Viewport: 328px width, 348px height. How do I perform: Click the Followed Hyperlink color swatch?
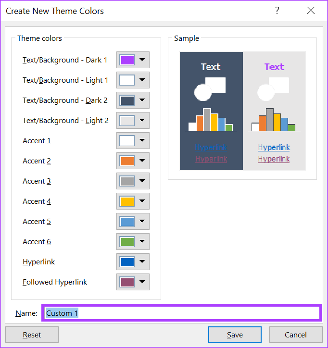point(127,282)
